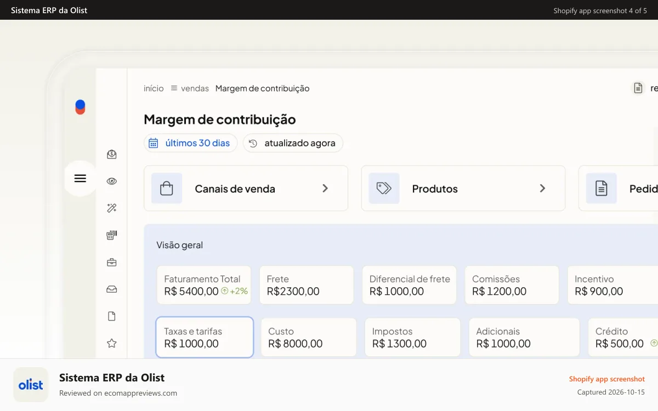The height and width of the screenshot is (411, 658).
Task: Select the Comissões metric card
Action: click(512, 285)
